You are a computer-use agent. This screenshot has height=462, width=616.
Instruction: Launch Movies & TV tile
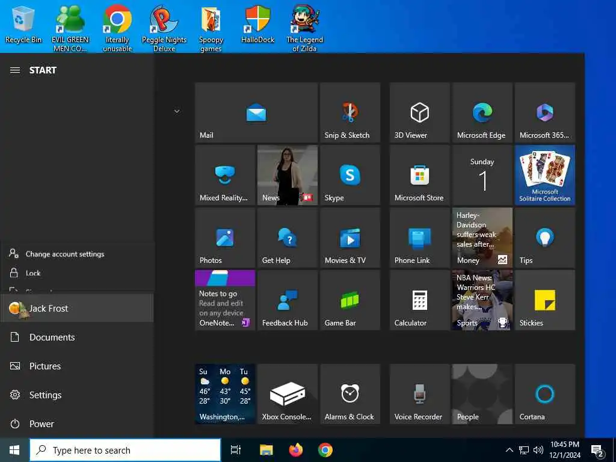(x=350, y=237)
